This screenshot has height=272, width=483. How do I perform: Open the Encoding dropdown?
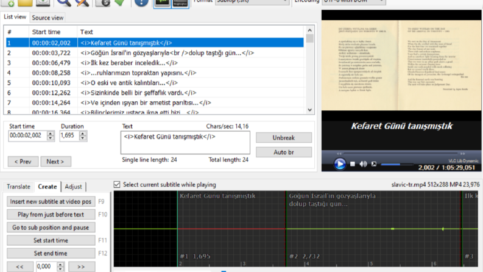[354, 2]
